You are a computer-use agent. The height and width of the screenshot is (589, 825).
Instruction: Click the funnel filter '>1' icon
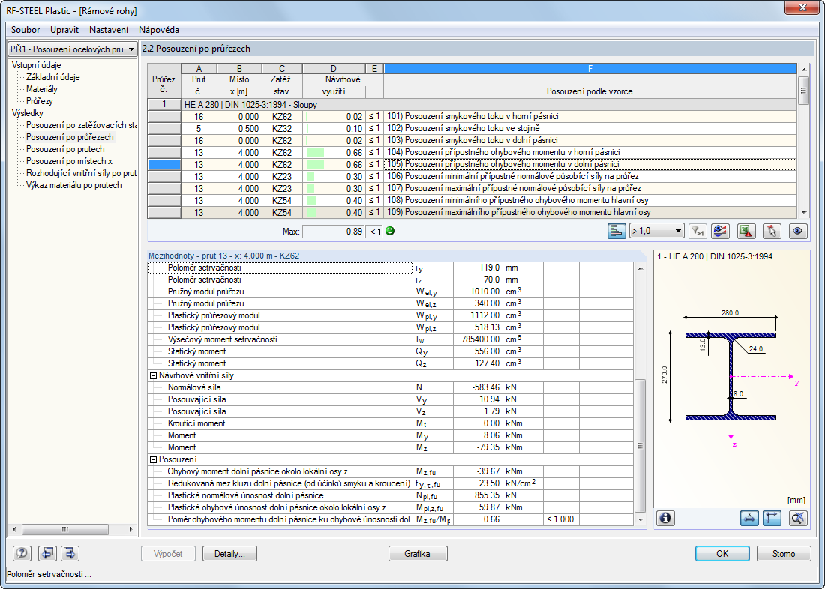pos(697,231)
